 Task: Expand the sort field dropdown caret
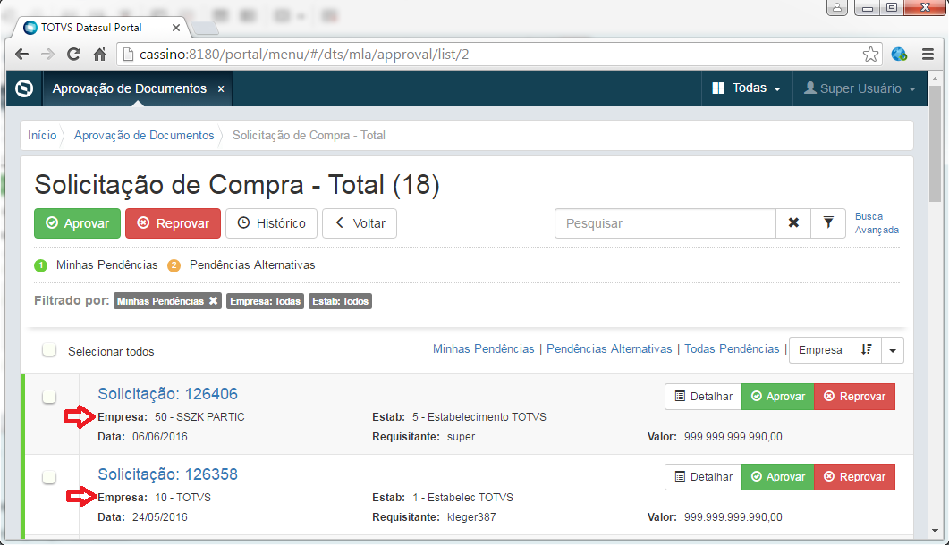point(893,350)
